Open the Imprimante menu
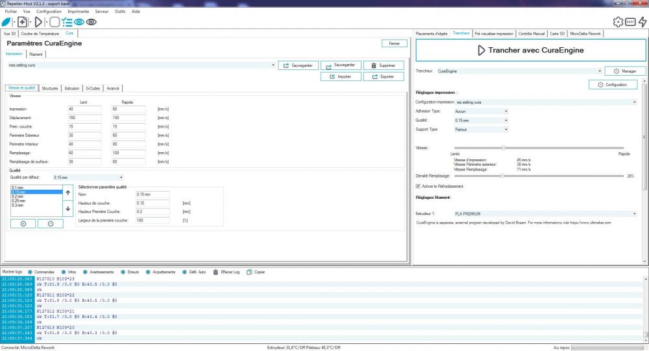 point(79,12)
